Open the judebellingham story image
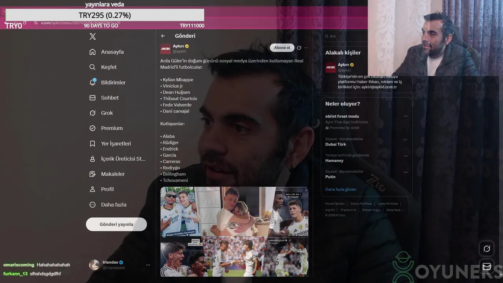The image size is (503, 283). coord(287,257)
